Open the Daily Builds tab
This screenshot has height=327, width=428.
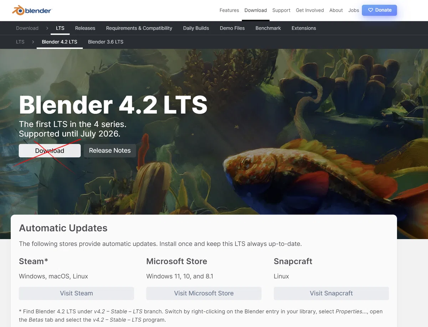(196, 28)
